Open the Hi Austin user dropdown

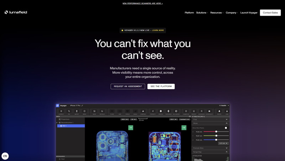(x=224, y=106)
